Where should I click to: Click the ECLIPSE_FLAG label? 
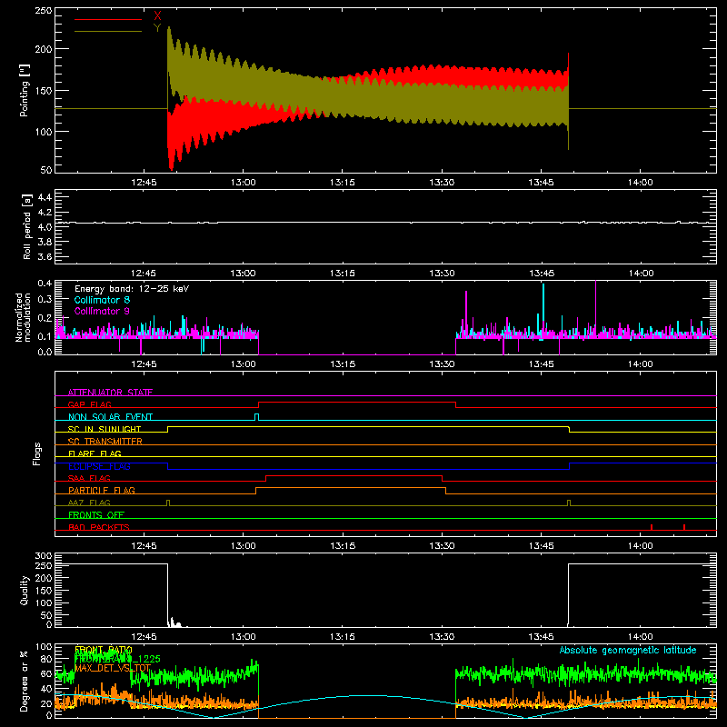(x=99, y=466)
